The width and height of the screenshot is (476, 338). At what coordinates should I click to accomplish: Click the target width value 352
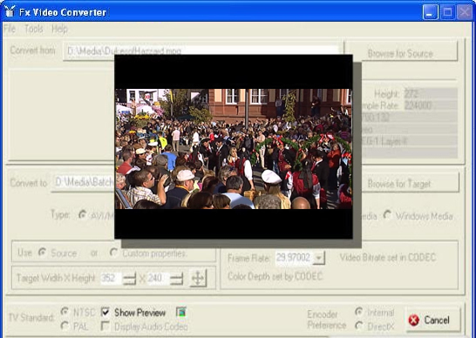[x=111, y=278]
